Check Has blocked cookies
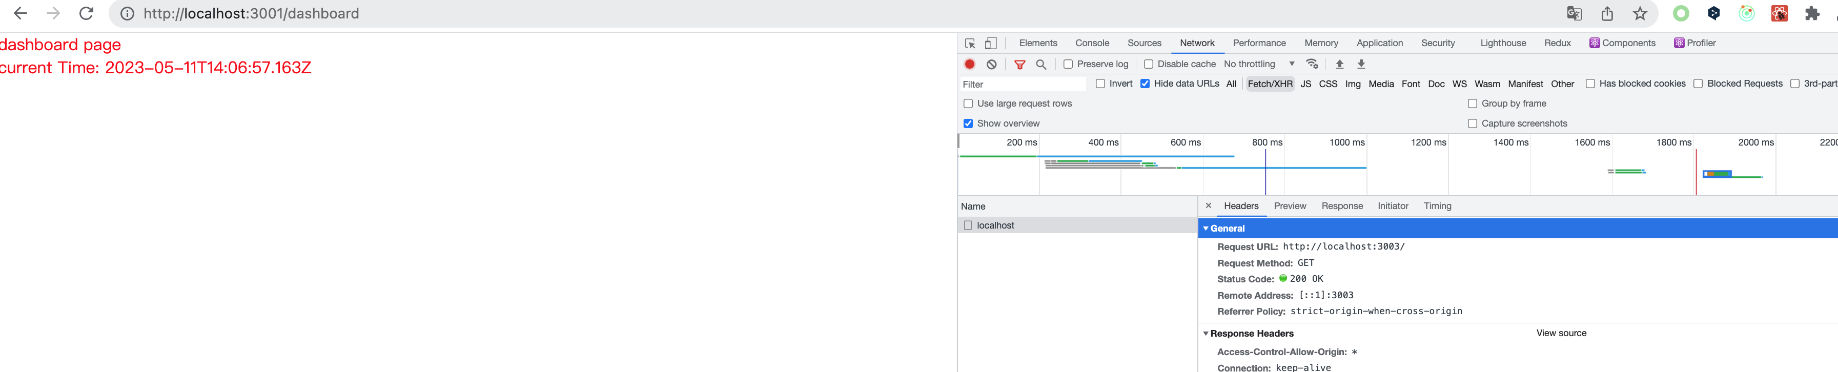The width and height of the screenshot is (1838, 372). pyautogui.click(x=1590, y=84)
